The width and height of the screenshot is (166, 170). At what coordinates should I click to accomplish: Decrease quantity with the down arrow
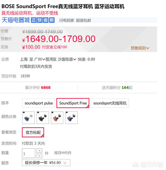[x=39, y=156]
